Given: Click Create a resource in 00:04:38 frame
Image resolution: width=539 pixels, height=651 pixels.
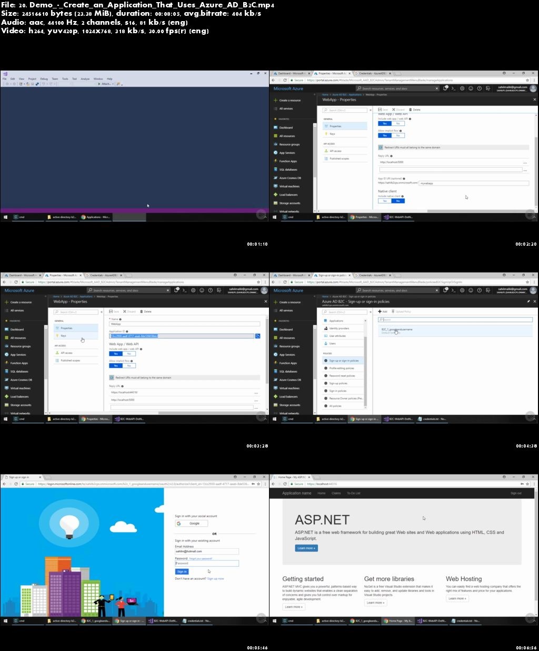Looking at the screenshot, I should pyautogui.click(x=287, y=302).
